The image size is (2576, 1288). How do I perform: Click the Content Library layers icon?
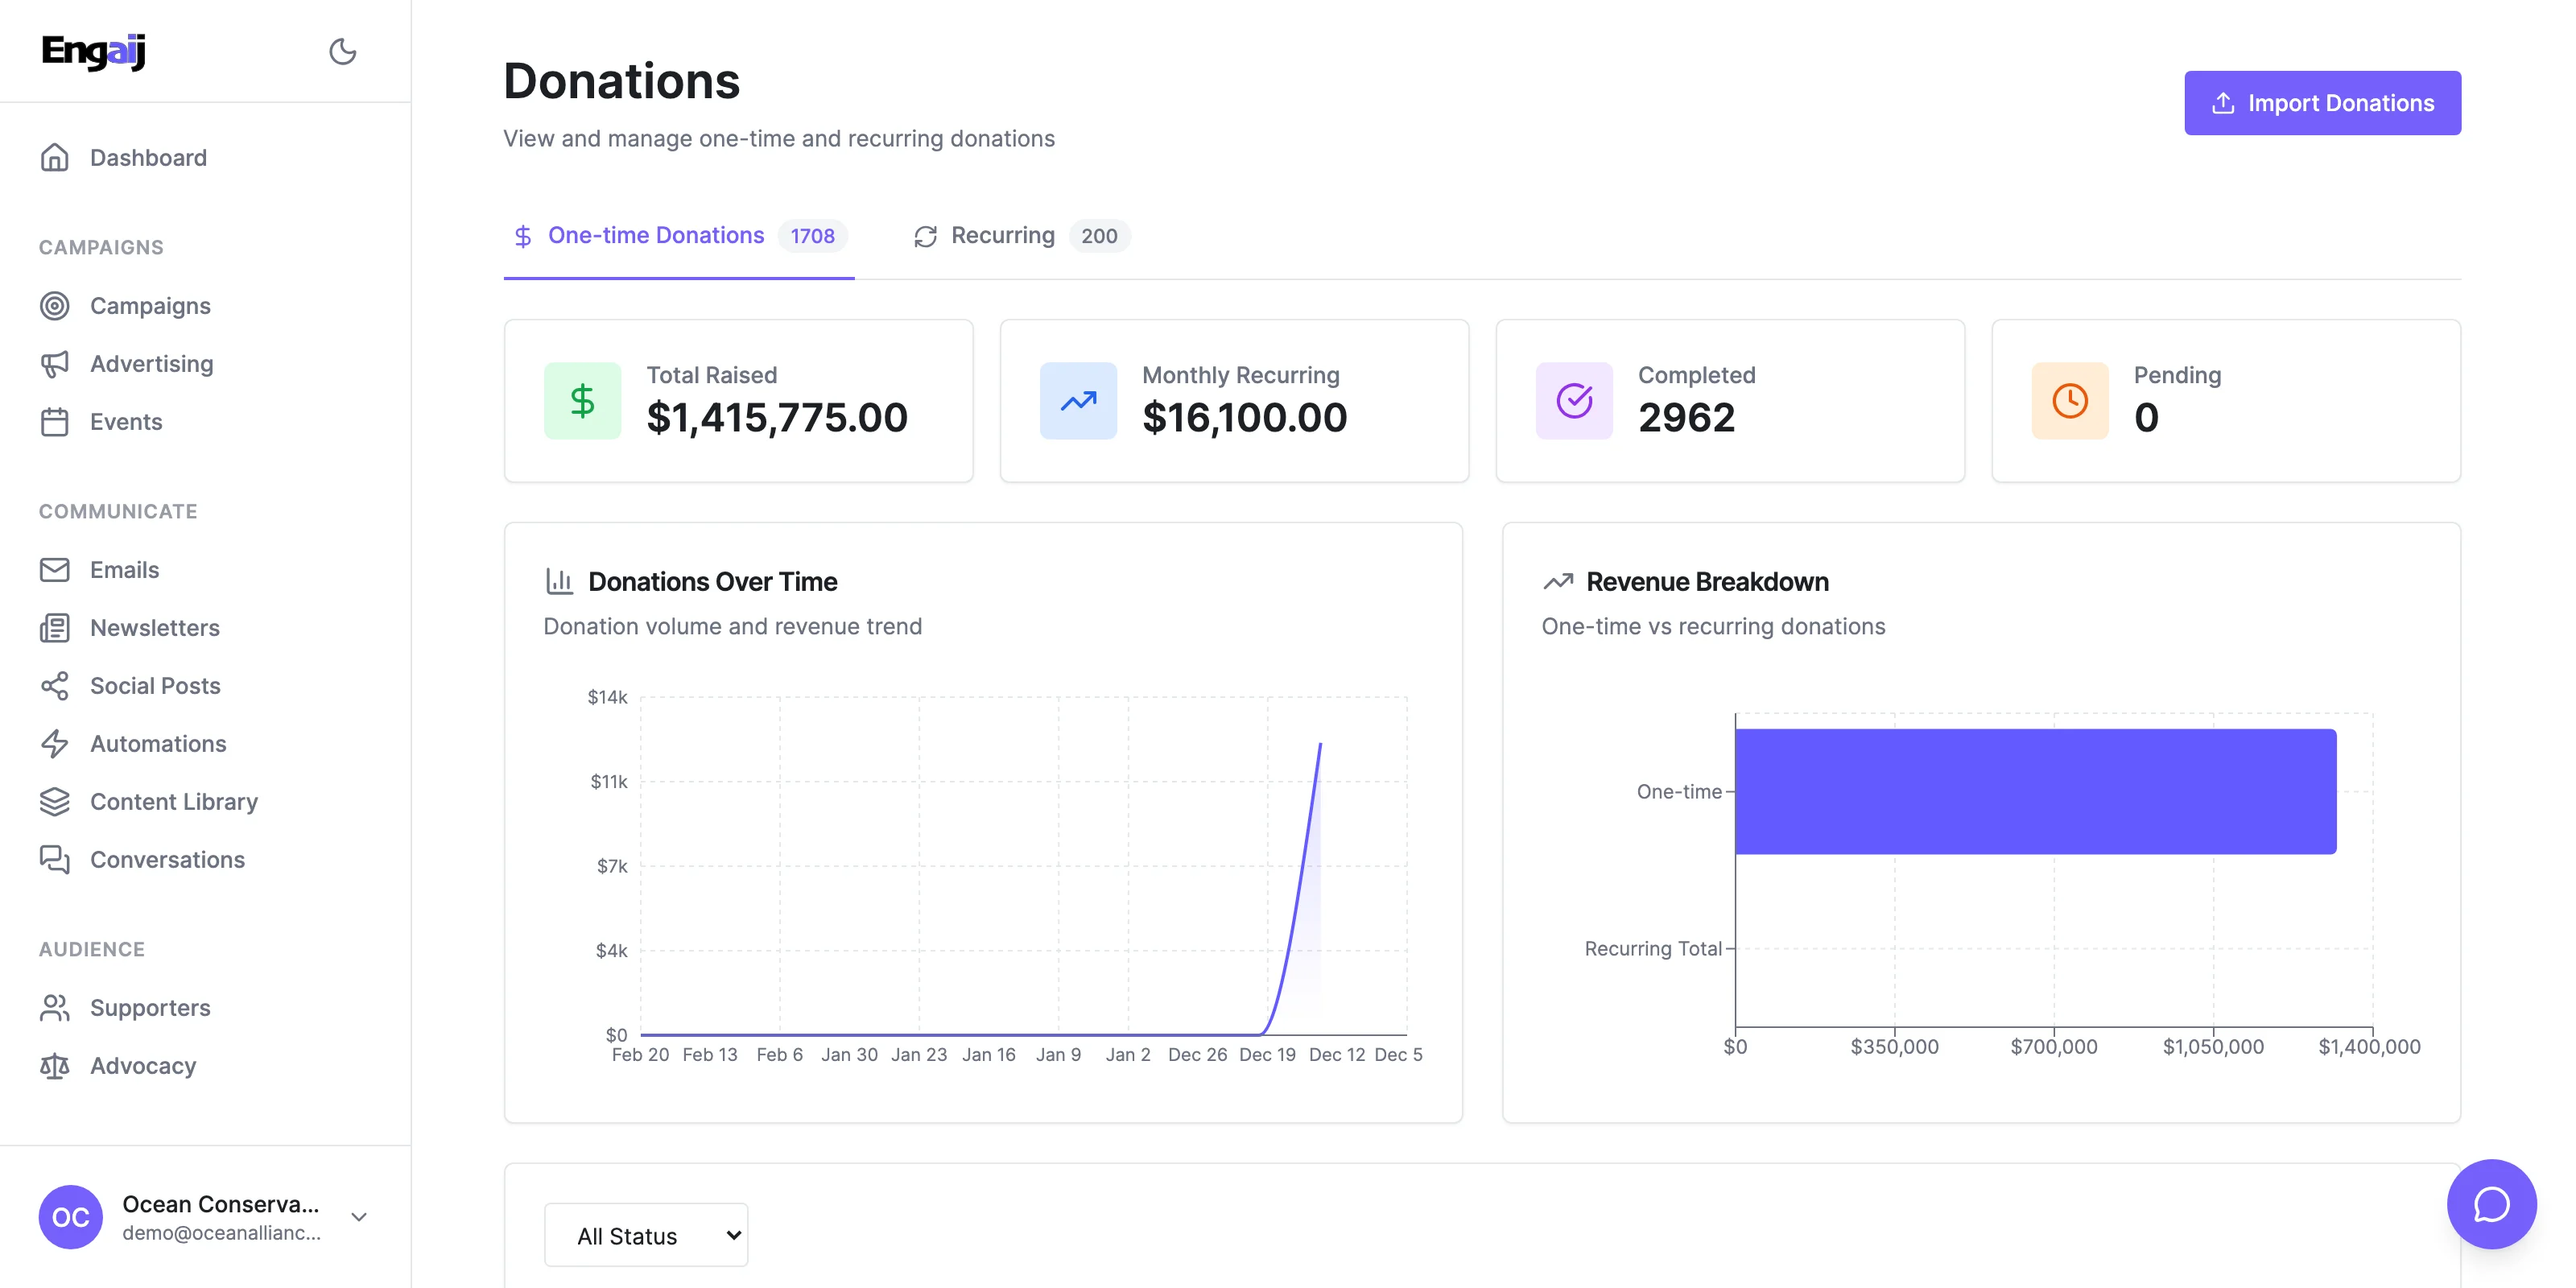click(x=55, y=802)
